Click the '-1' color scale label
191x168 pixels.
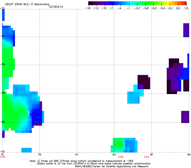point(128,8)
